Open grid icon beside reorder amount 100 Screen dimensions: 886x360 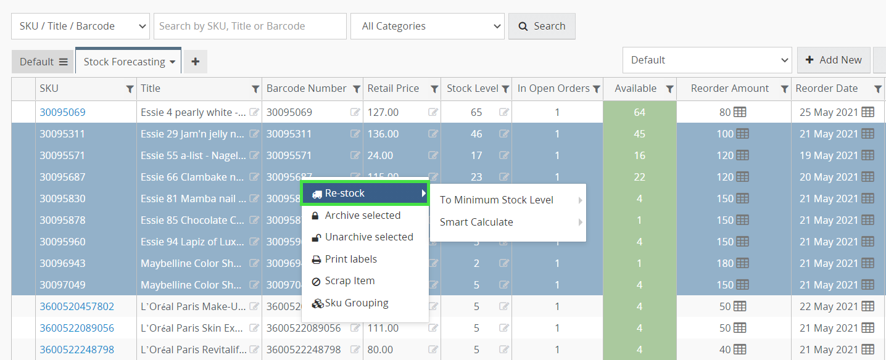[x=743, y=134]
